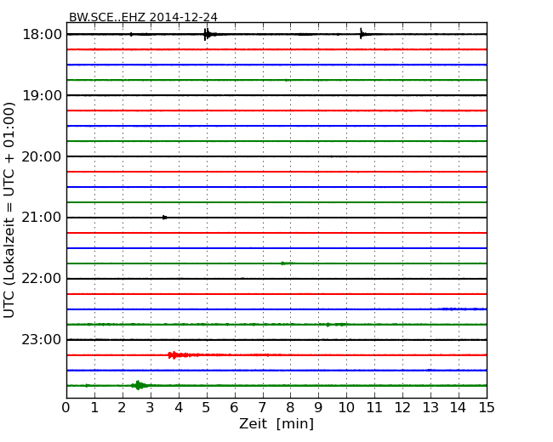553x442 pixels.
Task: Select the 18:00 y-axis tick label
Action: click(42, 34)
